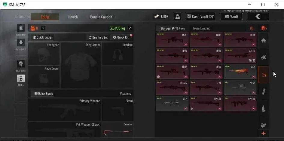Click the Weapons section label
This screenshot has height=141, width=284.
pos(125,94)
